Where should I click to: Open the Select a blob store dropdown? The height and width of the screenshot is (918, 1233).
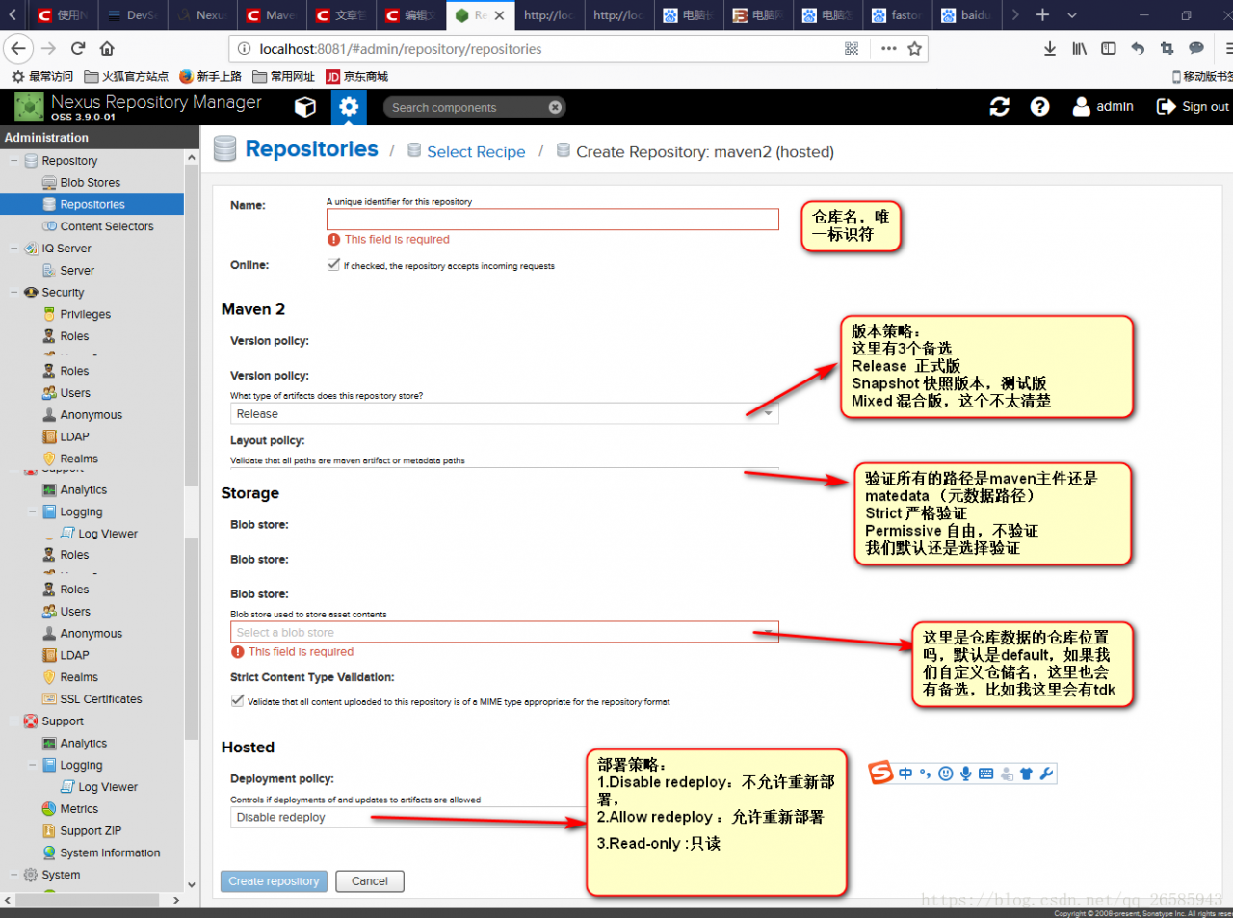click(x=504, y=632)
